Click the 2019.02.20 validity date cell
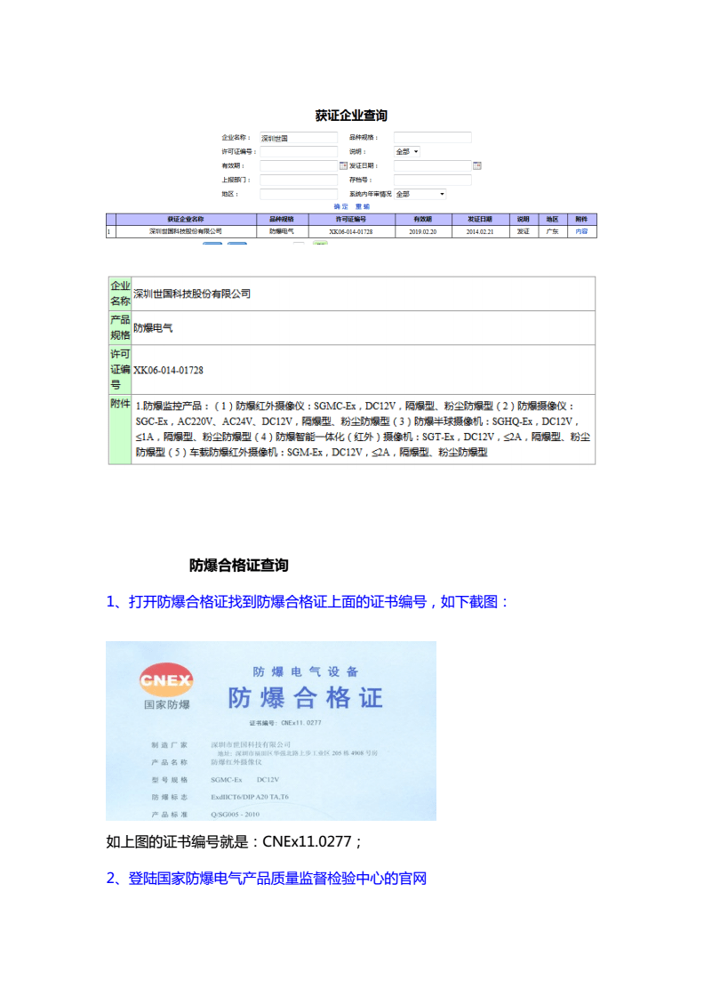 coord(423,231)
